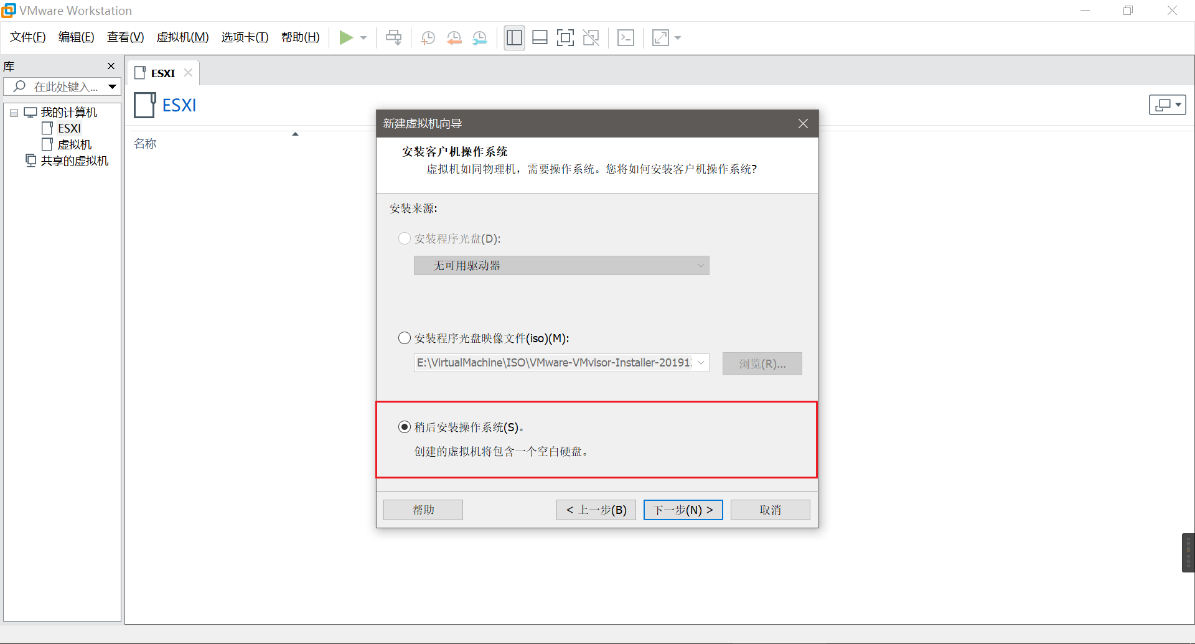Select 安装程序光盘映像文件(iso) radio button
Screen dimensions: 1195x644
coord(405,338)
